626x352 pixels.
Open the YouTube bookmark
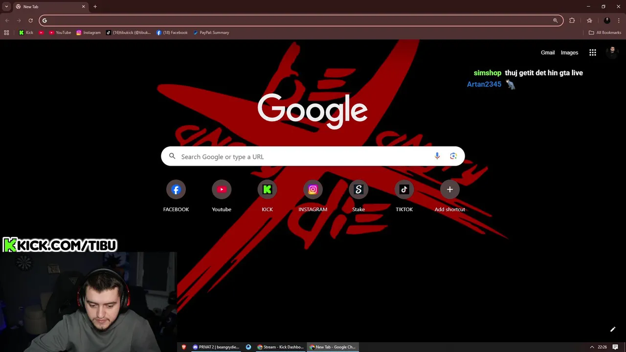[60, 33]
